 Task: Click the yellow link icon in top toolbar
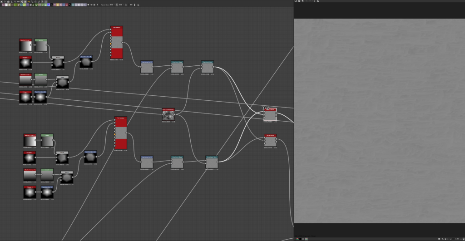click(x=29, y=1)
